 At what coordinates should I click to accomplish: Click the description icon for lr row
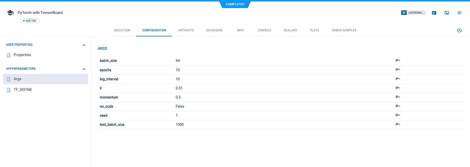(x=398, y=88)
